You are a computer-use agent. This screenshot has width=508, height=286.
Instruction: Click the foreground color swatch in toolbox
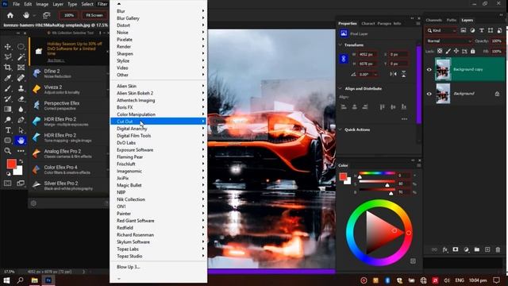pyautogui.click(x=11, y=164)
